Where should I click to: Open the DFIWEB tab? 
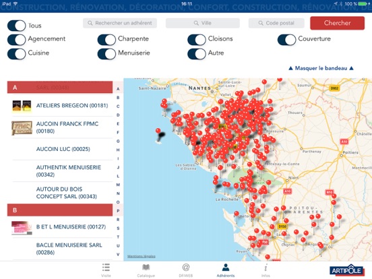click(x=185, y=270)
